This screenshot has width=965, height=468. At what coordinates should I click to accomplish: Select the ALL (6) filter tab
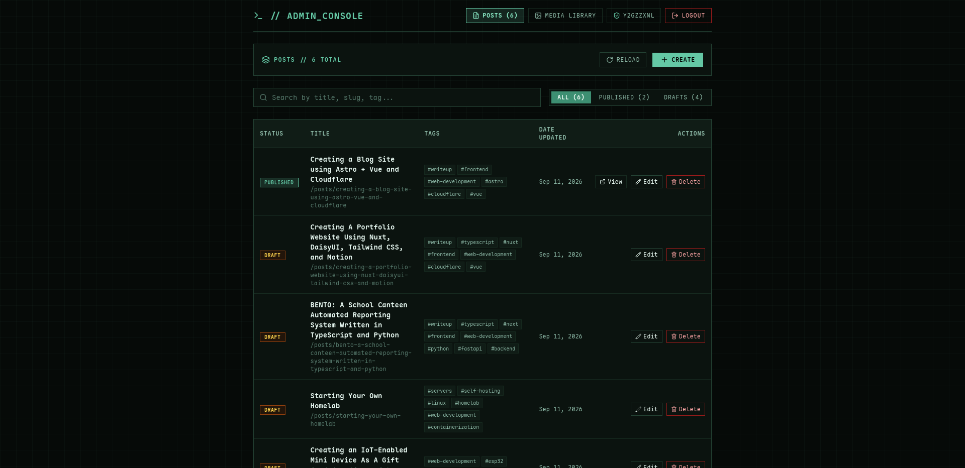(571, 97)
